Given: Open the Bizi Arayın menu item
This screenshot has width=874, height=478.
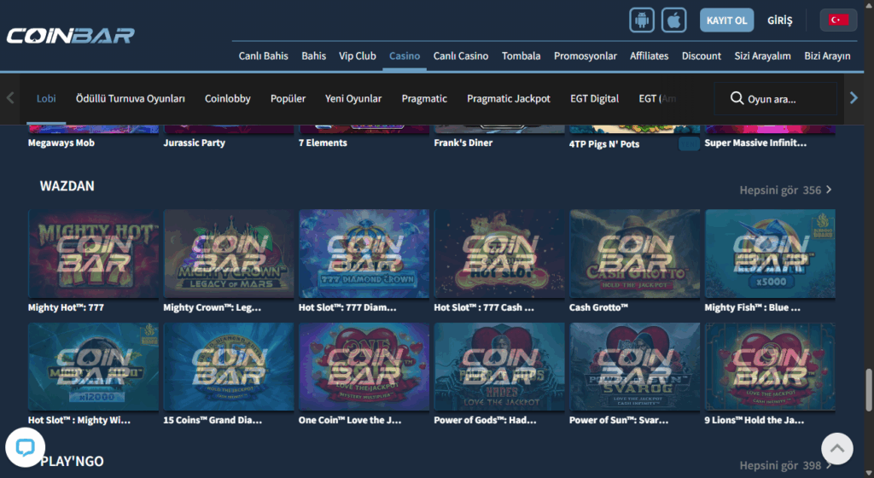Looking at the screenshot, I should coord(827,55).
